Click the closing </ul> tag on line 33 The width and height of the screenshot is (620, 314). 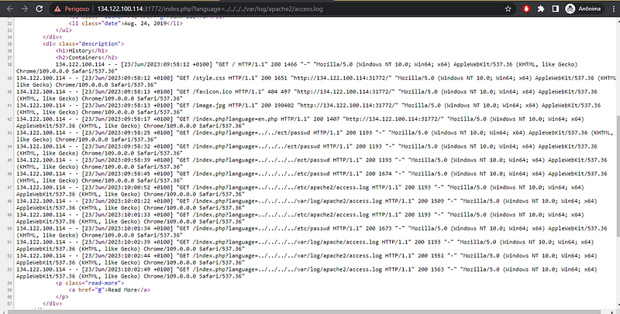tap(64, 30)
